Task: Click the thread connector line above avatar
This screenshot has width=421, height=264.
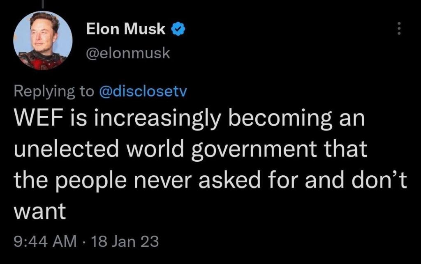Action: [43, 3]
